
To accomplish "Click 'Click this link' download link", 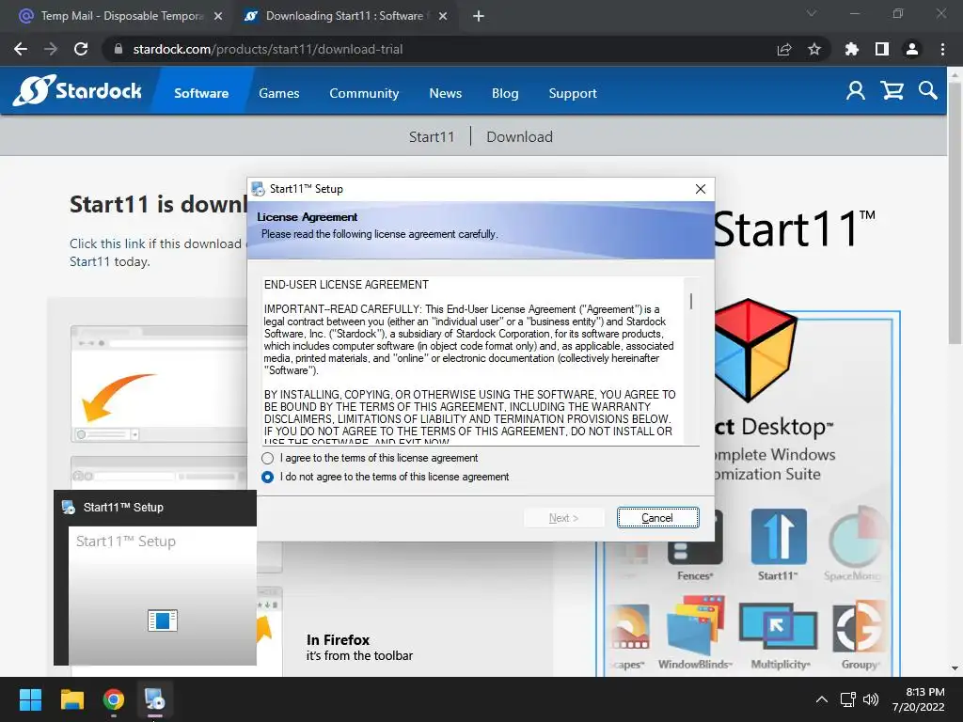I will (x=107, y=243).
